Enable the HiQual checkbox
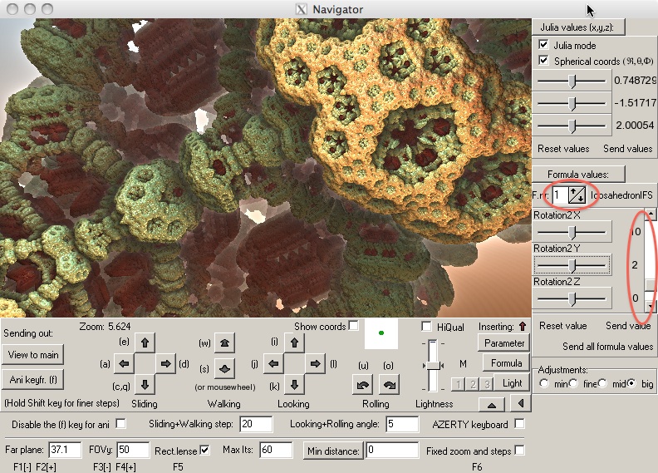Image resolution: width=658 pixels, height=473 pixels. 426,326
